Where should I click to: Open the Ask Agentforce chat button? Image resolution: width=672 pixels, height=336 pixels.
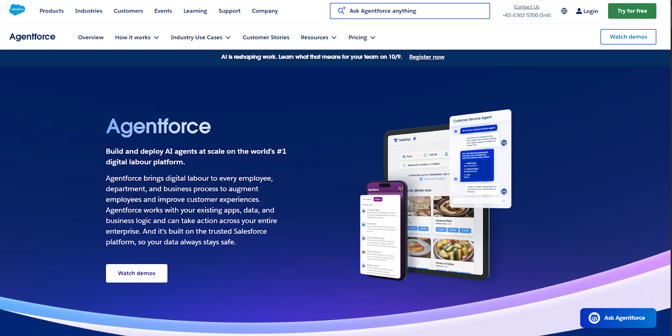618,318
